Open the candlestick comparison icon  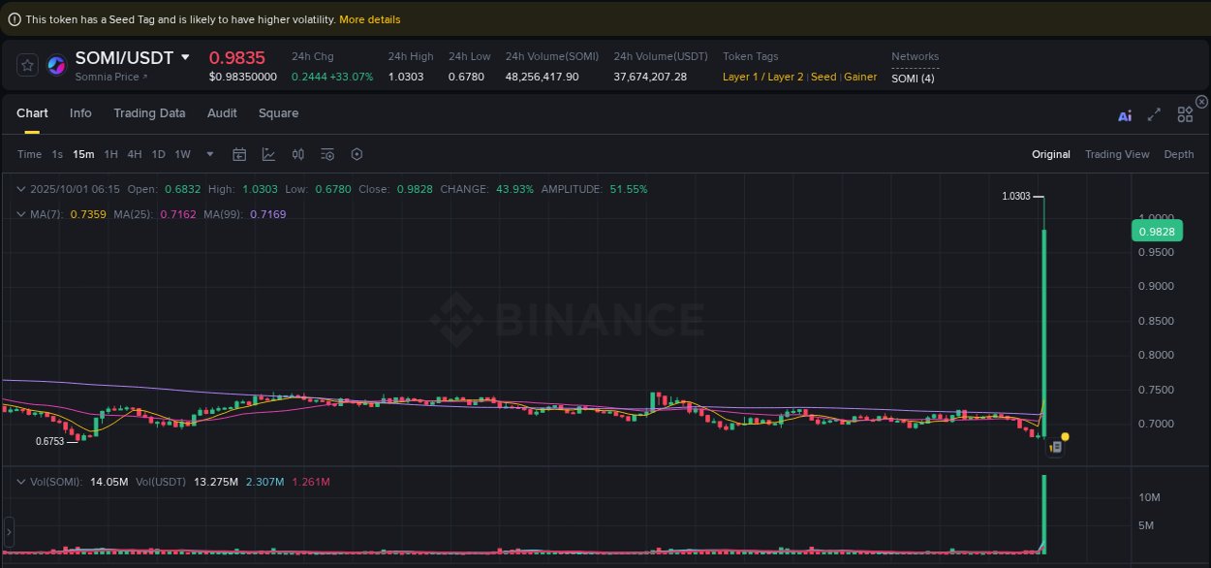[297, 154]
